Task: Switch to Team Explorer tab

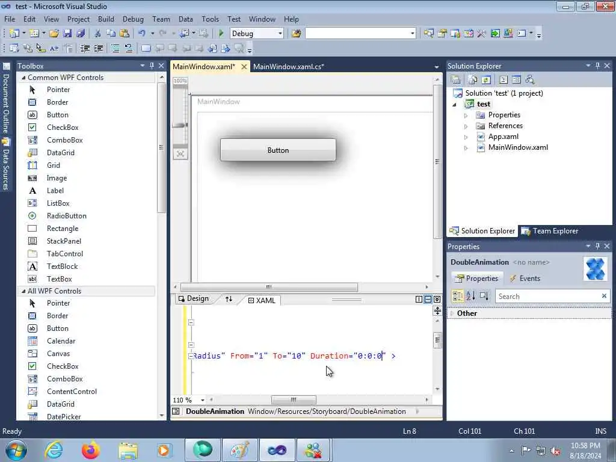Action: (550, 231)
